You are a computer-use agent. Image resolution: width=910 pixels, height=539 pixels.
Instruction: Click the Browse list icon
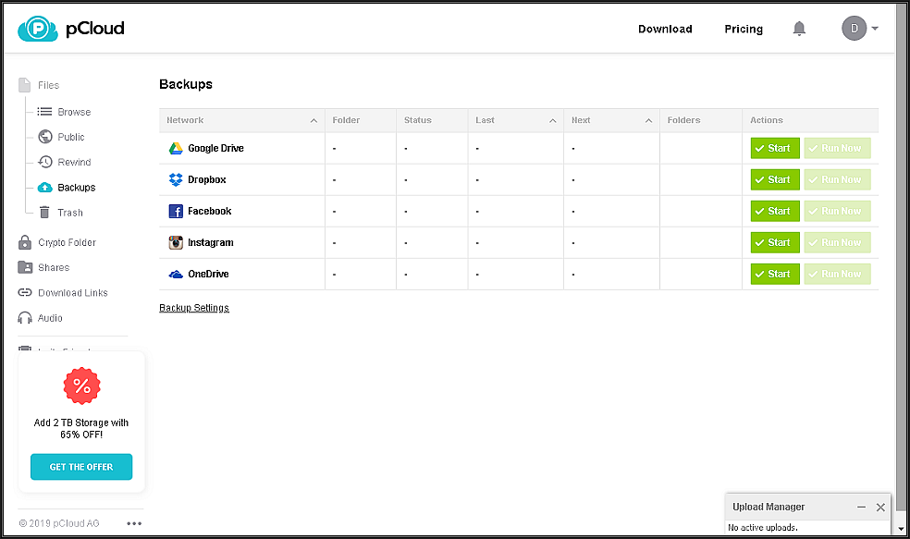(44, 111)
